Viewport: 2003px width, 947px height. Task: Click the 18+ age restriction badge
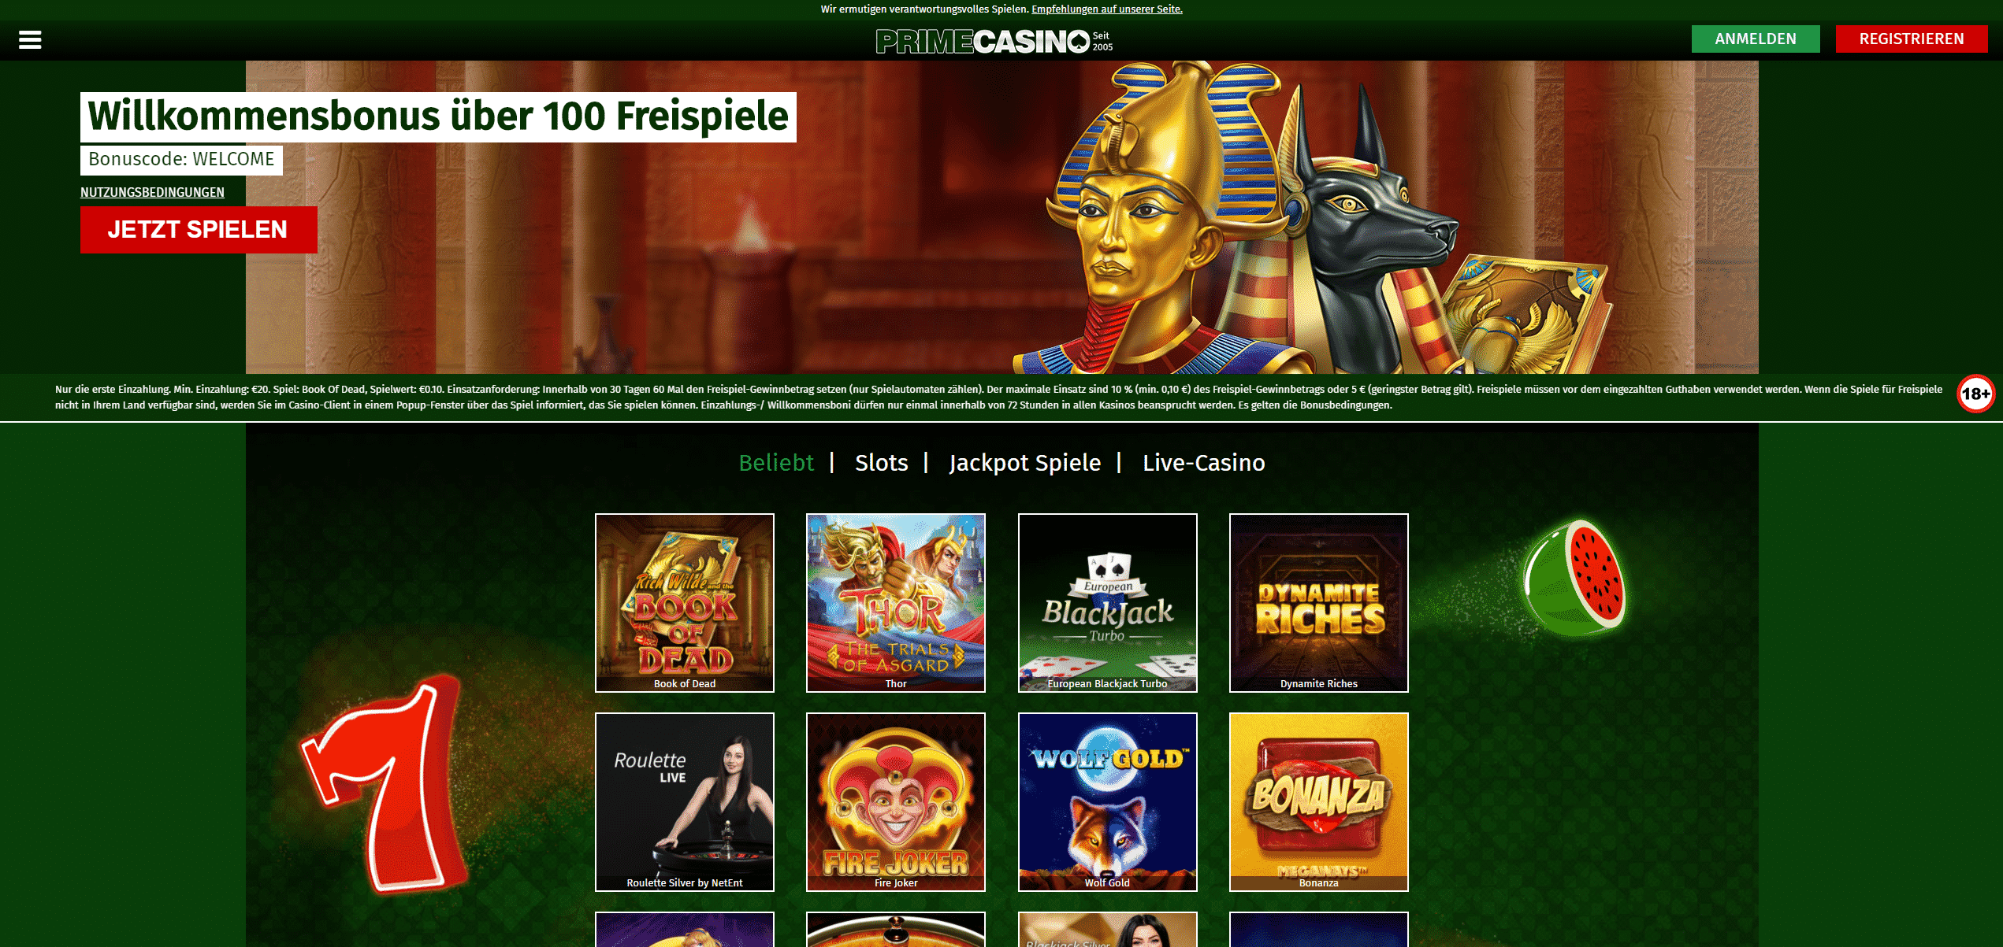tap(1975, 394)
